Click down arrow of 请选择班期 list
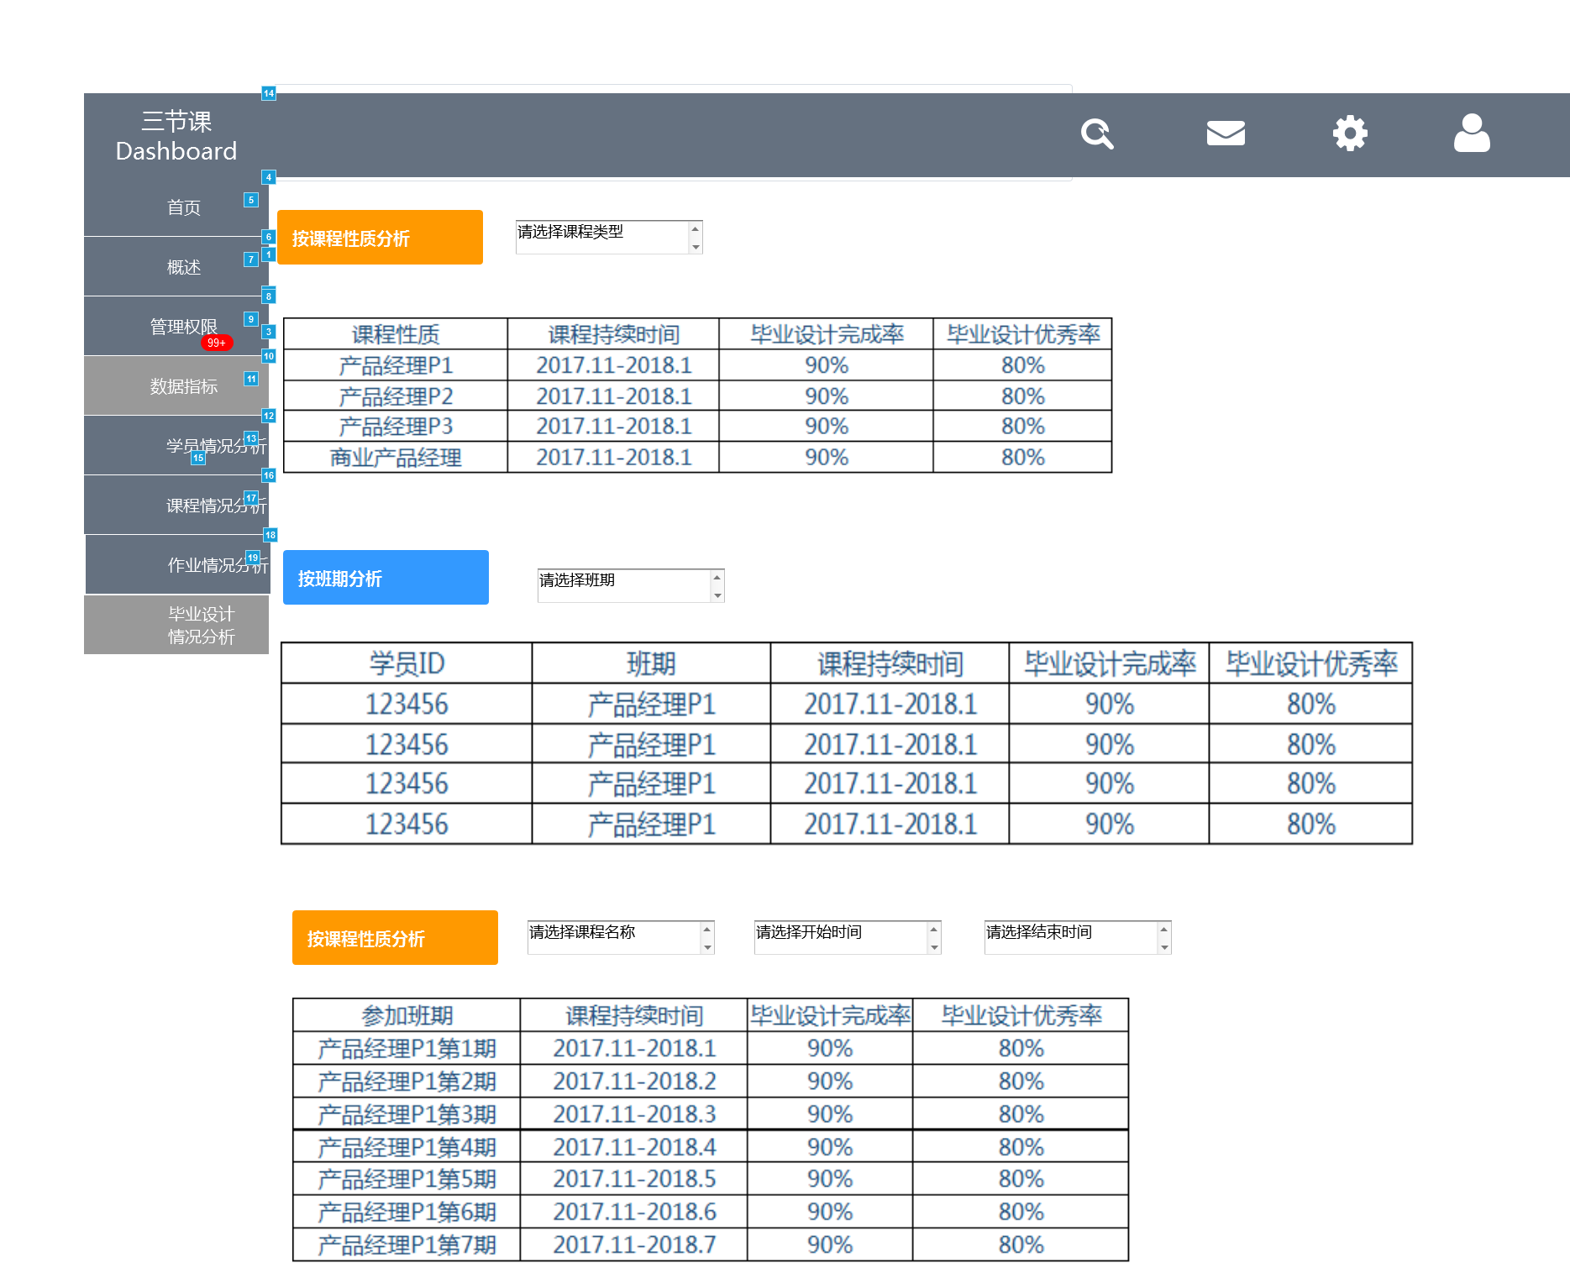The width and height of the screenshot is (1570, 1263). click(x=717, y=595)
